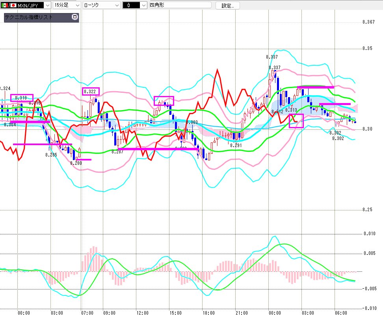Click the 0.010 MACD scale label
This screenshot has height=317, width=383.
point(369,234)
